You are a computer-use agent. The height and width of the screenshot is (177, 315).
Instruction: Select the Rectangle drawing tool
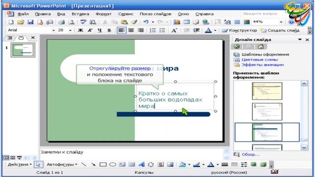point(103,165)
